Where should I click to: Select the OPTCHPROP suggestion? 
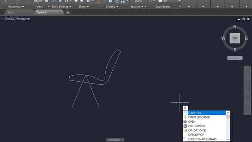[x=196, y=135]
